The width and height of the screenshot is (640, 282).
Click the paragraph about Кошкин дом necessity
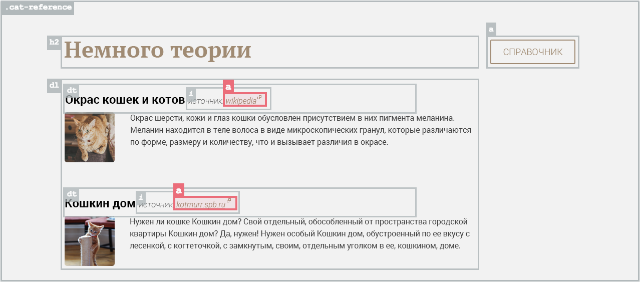click(299, 234)
